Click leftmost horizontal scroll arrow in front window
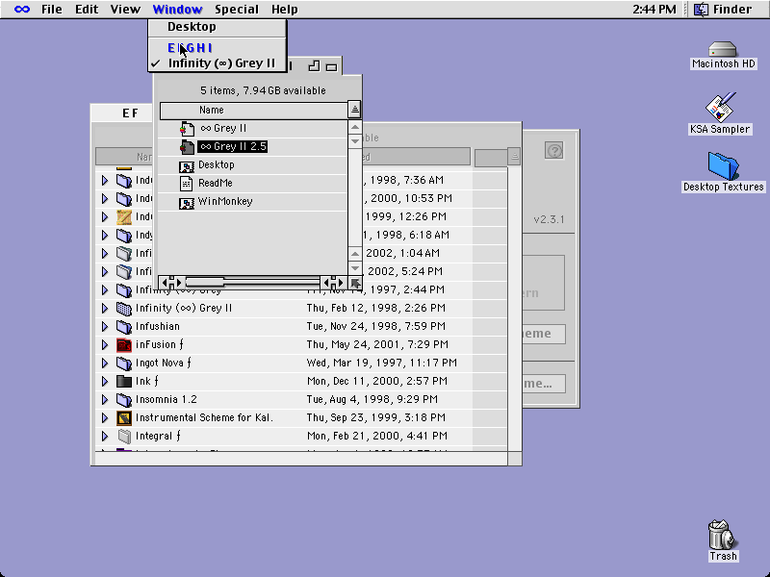The image size is (770, 577). 165,283
